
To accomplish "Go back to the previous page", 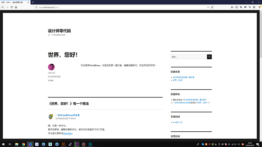I will (3, 7).
